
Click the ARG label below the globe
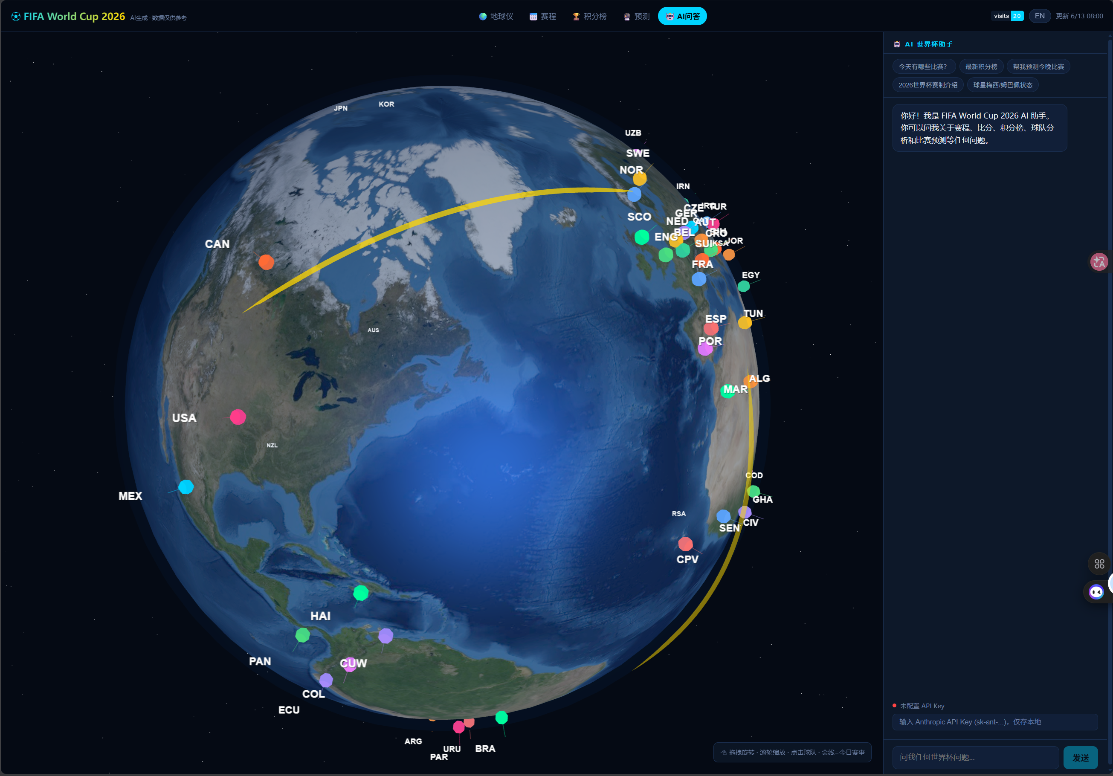tap(413, 741)
